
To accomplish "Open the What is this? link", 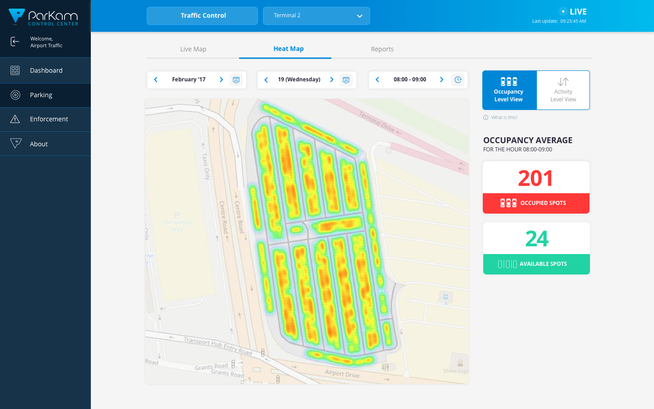I will [x=504, y=118].
